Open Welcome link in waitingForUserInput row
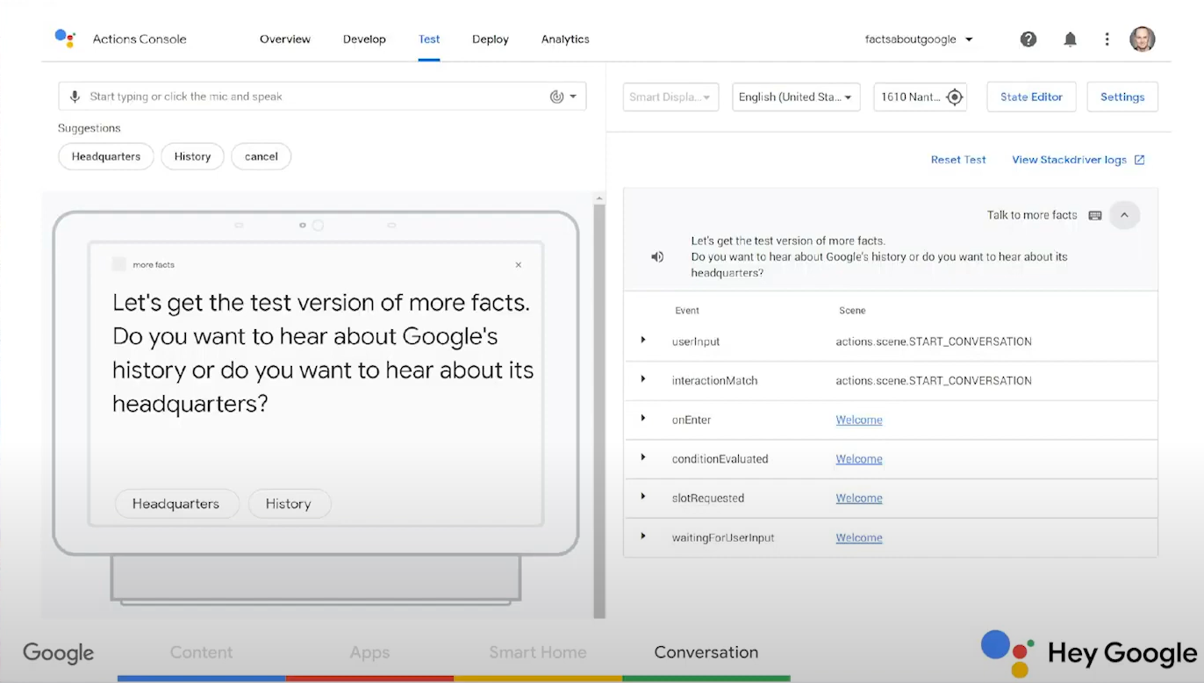The image size is (1204, 683). pyautogui.click(x=859, y=538)
